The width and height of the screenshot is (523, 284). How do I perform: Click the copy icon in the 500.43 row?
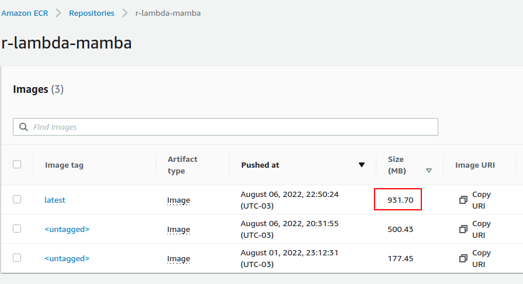tap(463, 229)
